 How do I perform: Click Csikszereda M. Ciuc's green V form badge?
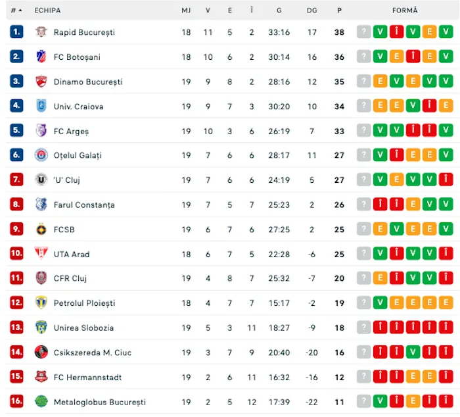(x=413, y=352)
